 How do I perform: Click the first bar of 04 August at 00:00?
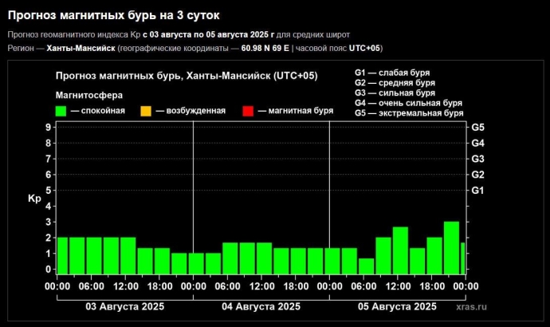(196, 263)
